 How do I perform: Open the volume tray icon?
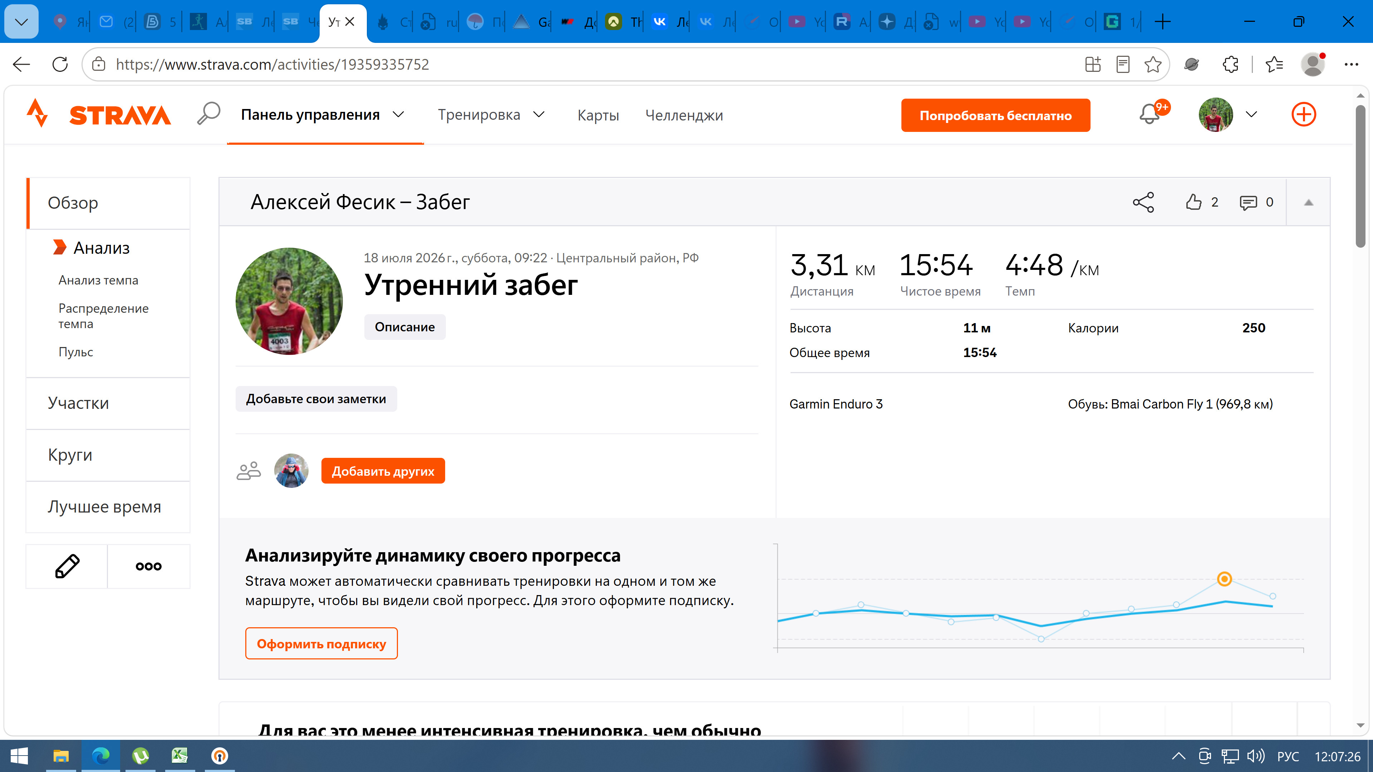click(1255, 756)
